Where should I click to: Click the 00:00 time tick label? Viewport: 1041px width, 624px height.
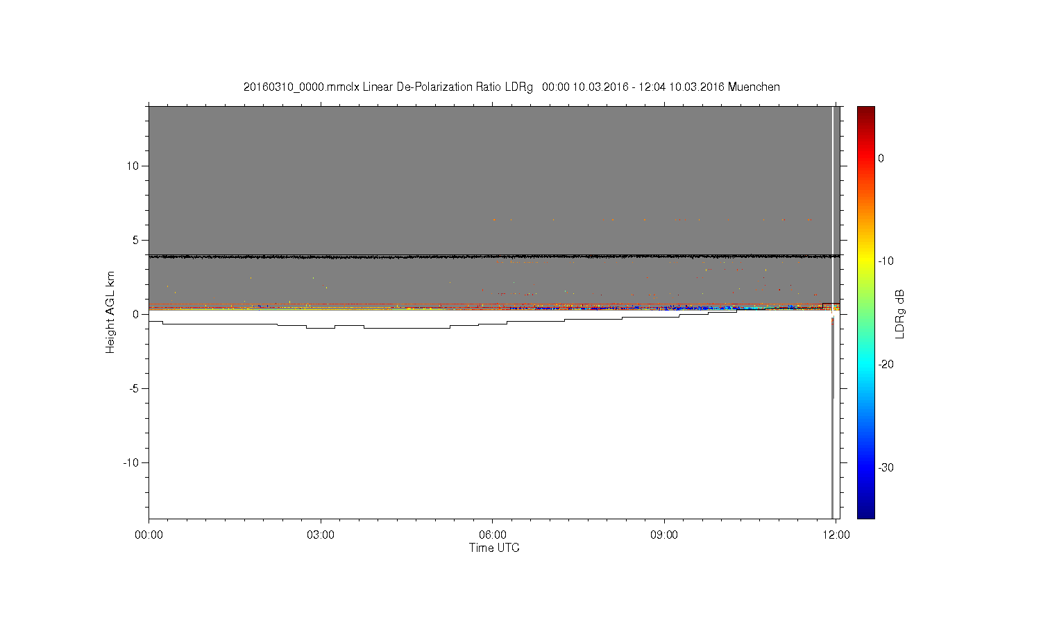coord(149,535)
